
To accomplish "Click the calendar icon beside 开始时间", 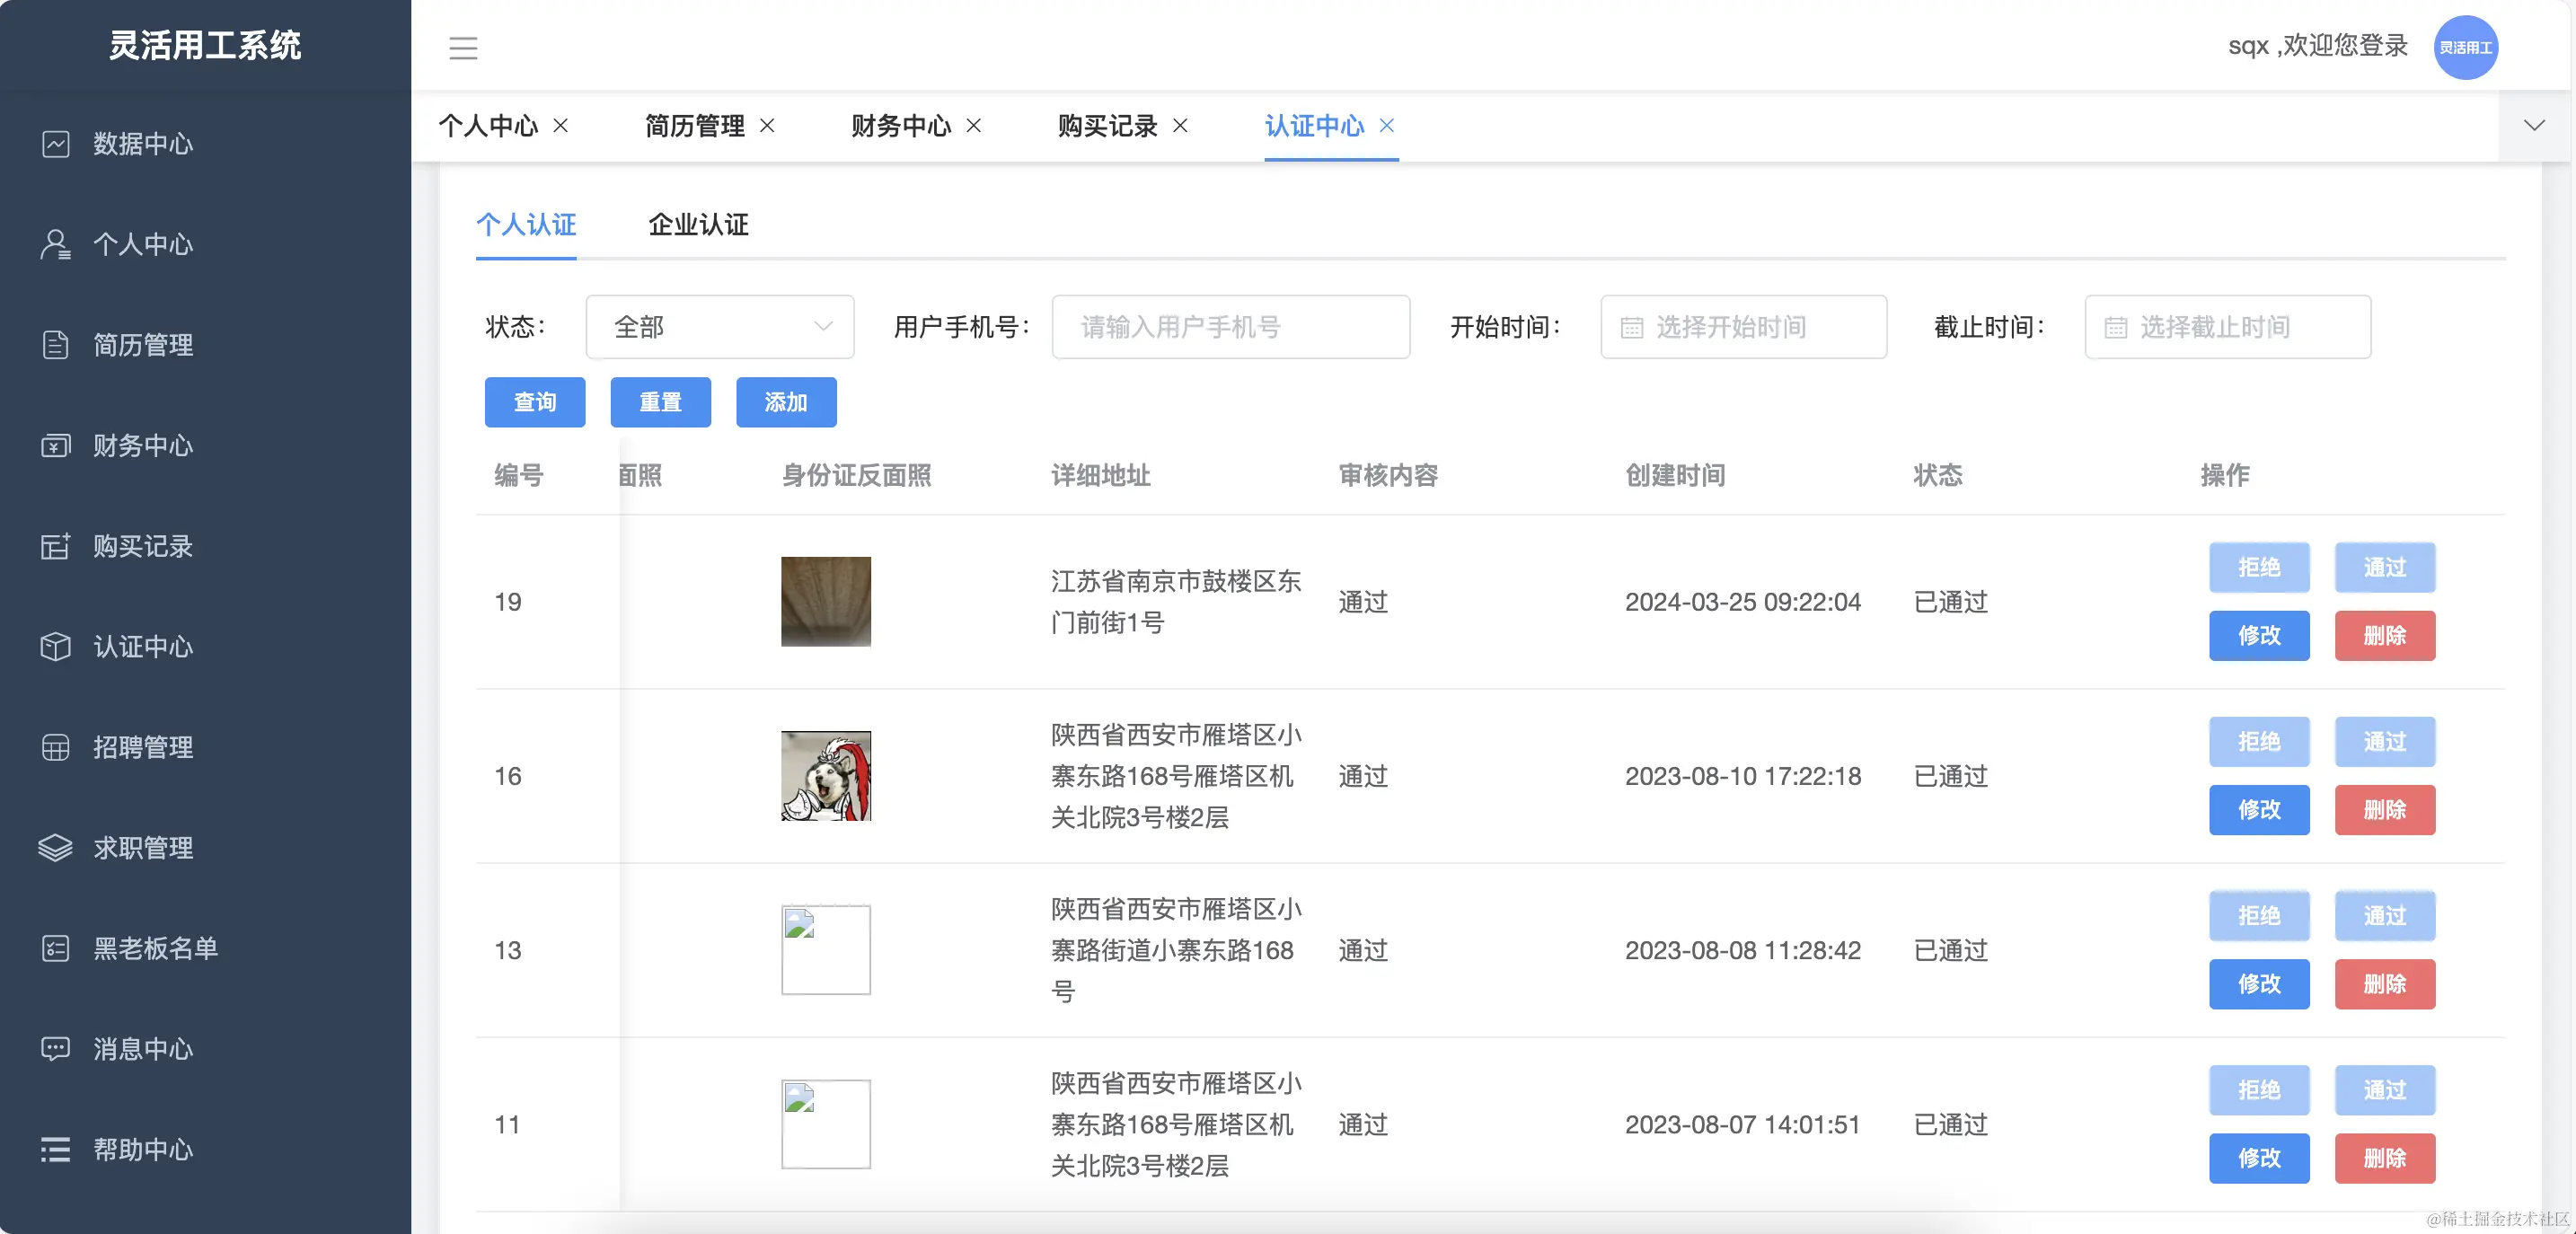I will click(x=1631, y=327).
